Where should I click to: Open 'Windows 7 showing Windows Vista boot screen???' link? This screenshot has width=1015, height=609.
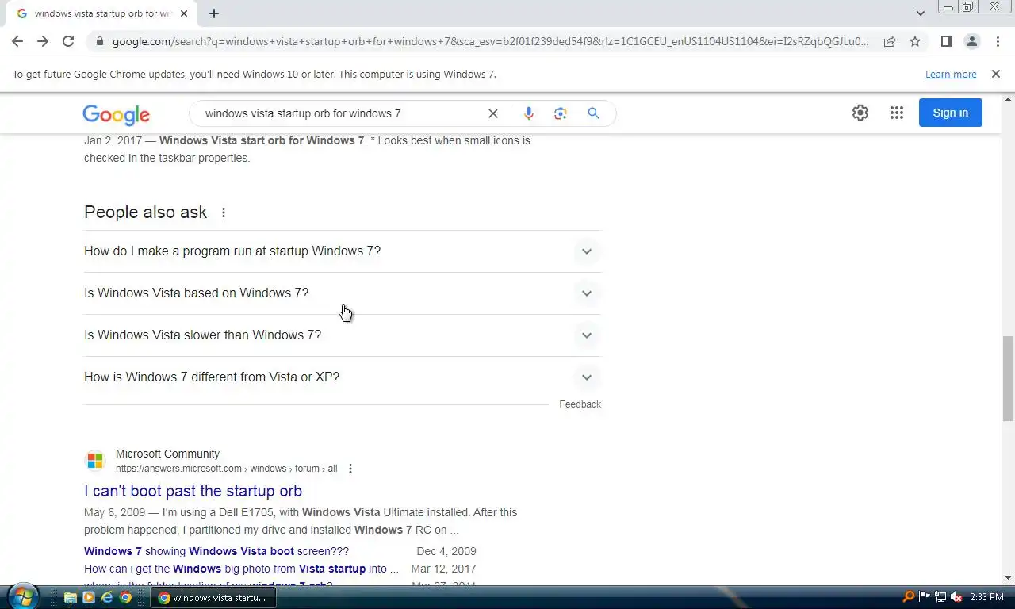(x=216, y=551)
